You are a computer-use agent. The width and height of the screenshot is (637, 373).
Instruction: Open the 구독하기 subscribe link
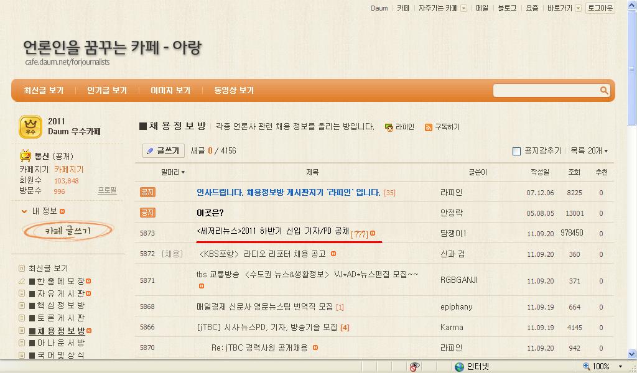click(447, 127)
